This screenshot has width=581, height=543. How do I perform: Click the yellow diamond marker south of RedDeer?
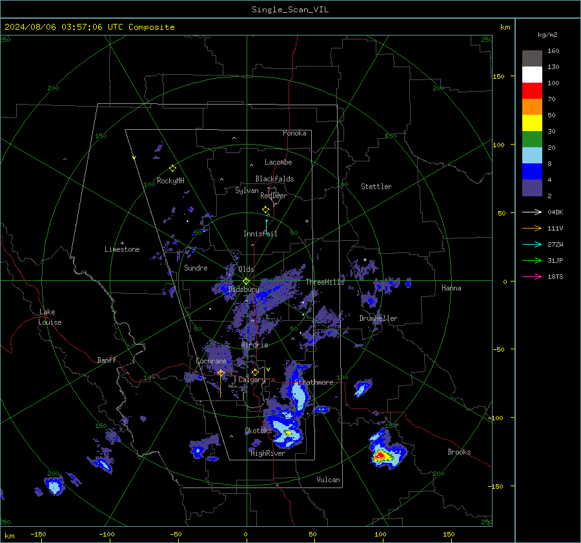266,210
